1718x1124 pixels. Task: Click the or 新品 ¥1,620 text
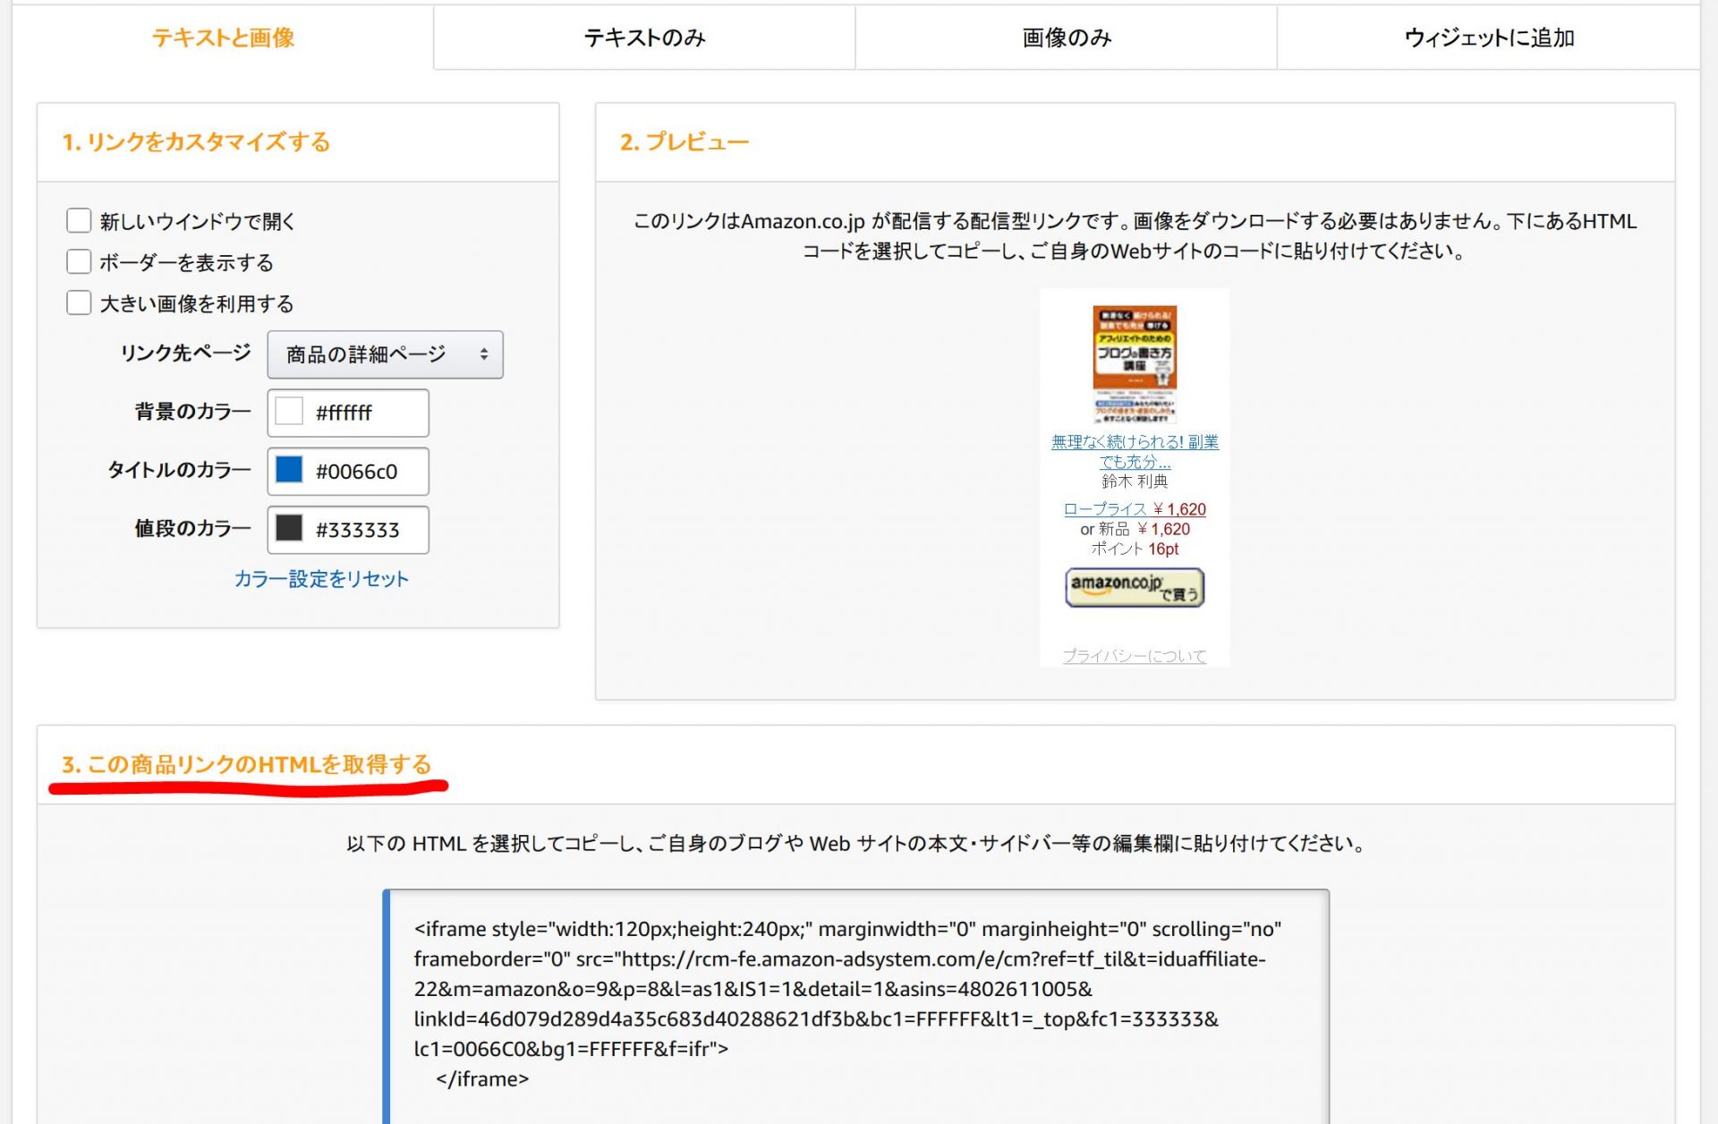click(x=1135, y=529)
